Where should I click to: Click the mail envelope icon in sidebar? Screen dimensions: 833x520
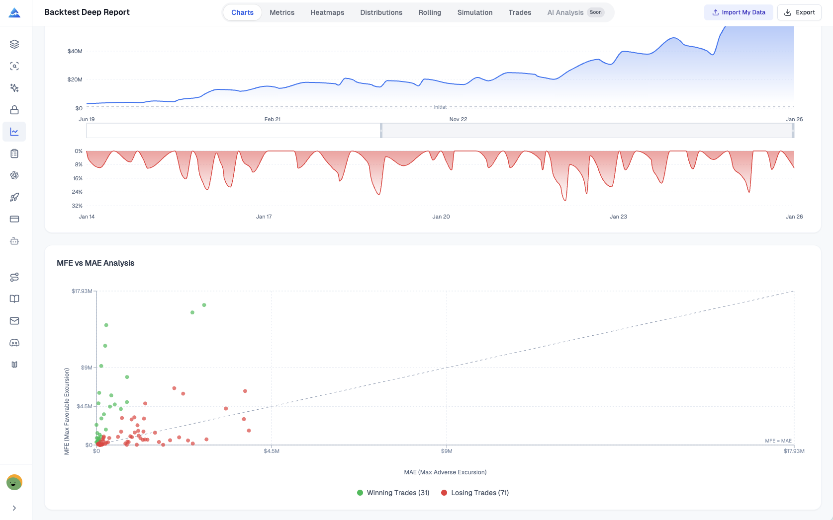[x=14, y=321]
